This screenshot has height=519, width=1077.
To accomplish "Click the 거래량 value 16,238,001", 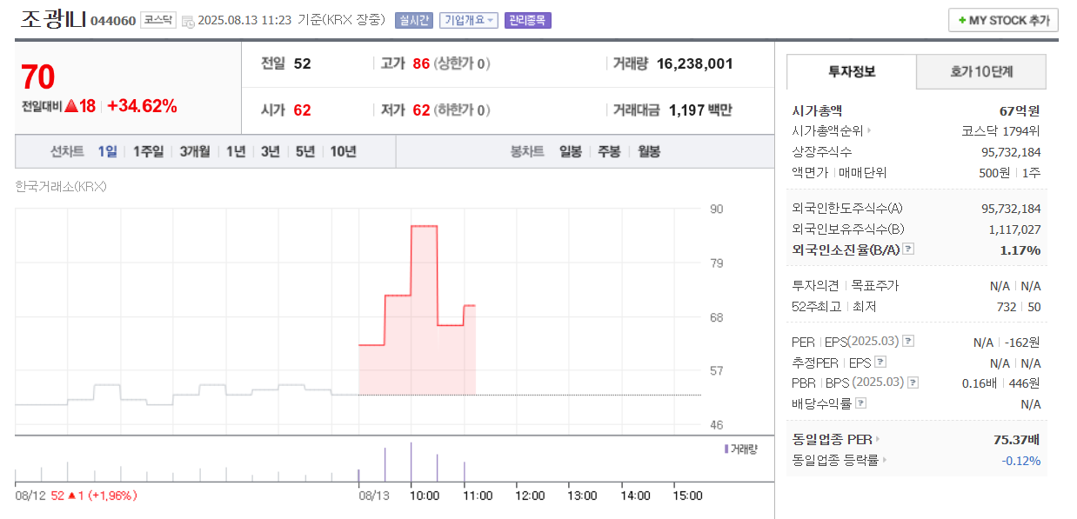I will [x=695, y=63].
